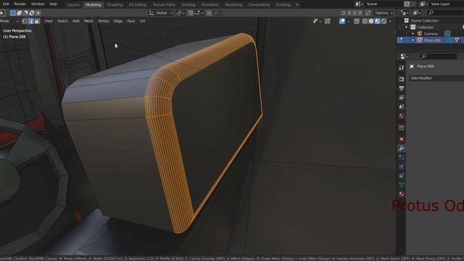
Task: Open the Scene properties tab
Action: pos(402,107)
